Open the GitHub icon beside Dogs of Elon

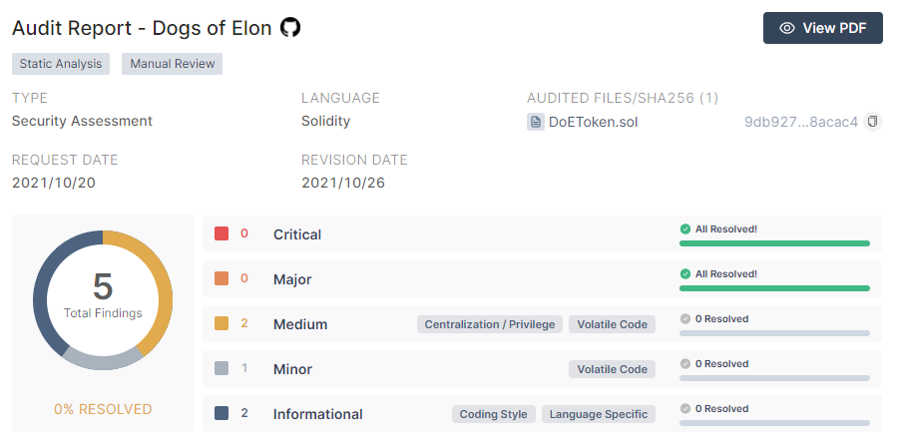point(290,27)
